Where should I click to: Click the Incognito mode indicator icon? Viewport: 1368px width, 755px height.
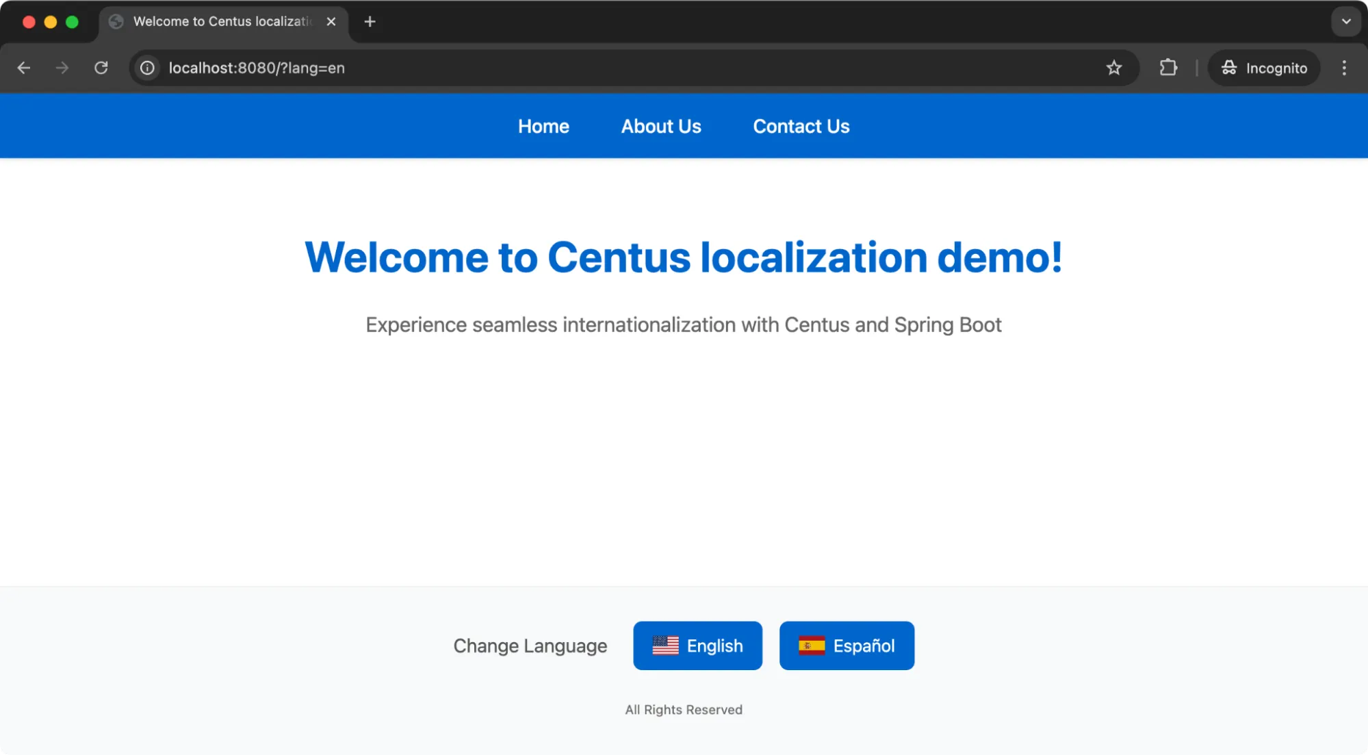(1229, 68)
